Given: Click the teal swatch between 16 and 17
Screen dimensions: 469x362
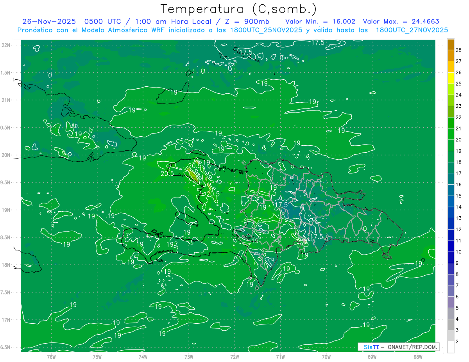Looking at the screenshot, I should pos(451,179).
